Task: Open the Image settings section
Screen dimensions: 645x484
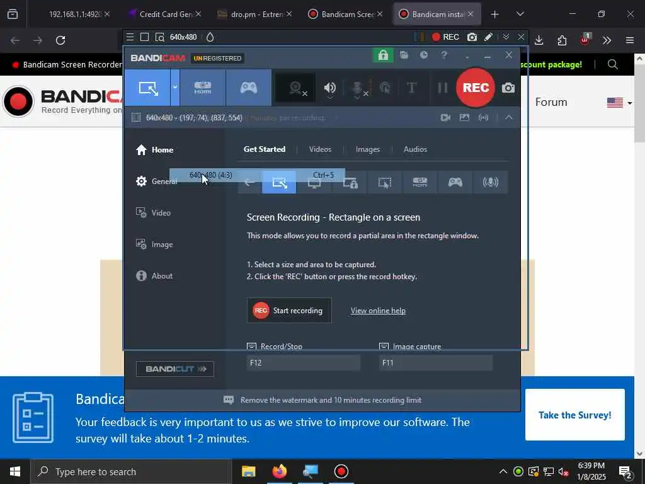Action: click(x=154, y=245)
